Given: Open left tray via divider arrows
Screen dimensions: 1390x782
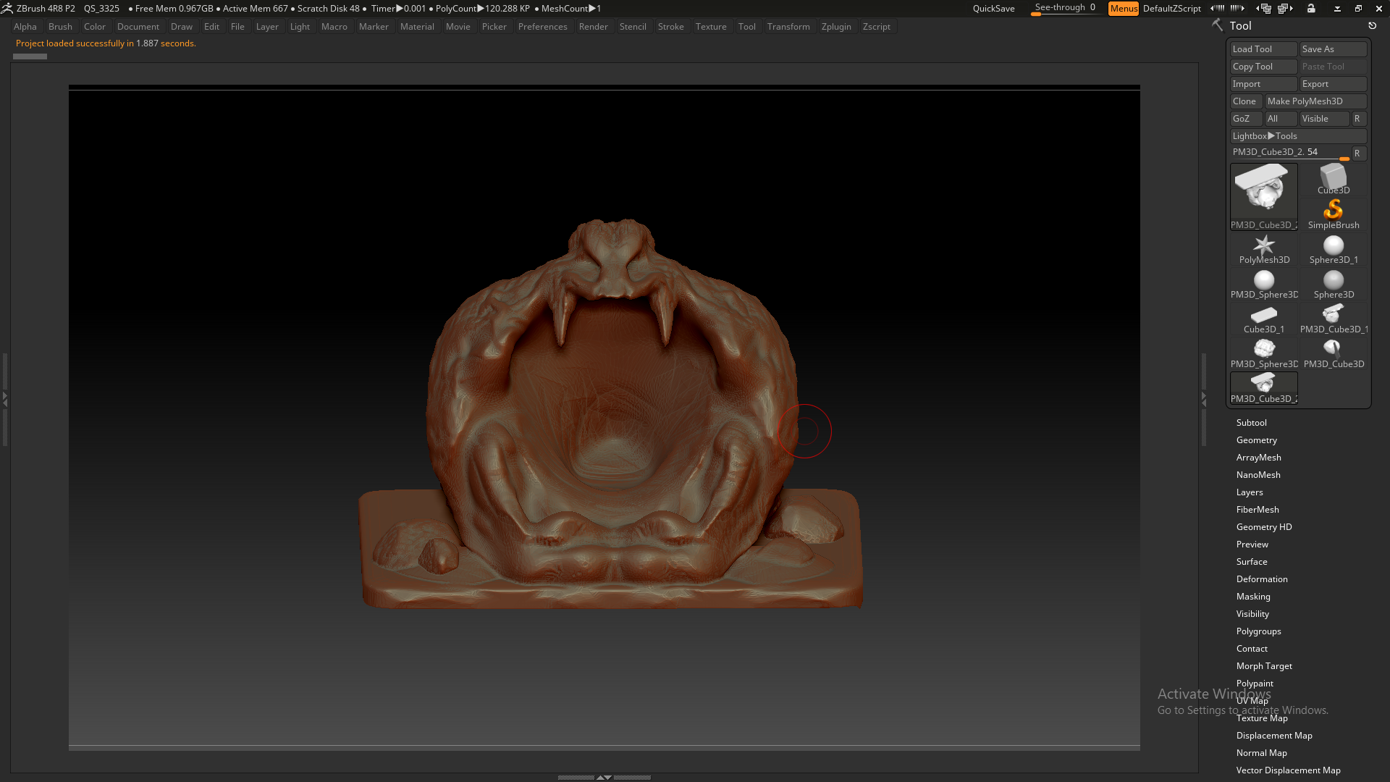Looking at the screenshot, I should 4,398.
